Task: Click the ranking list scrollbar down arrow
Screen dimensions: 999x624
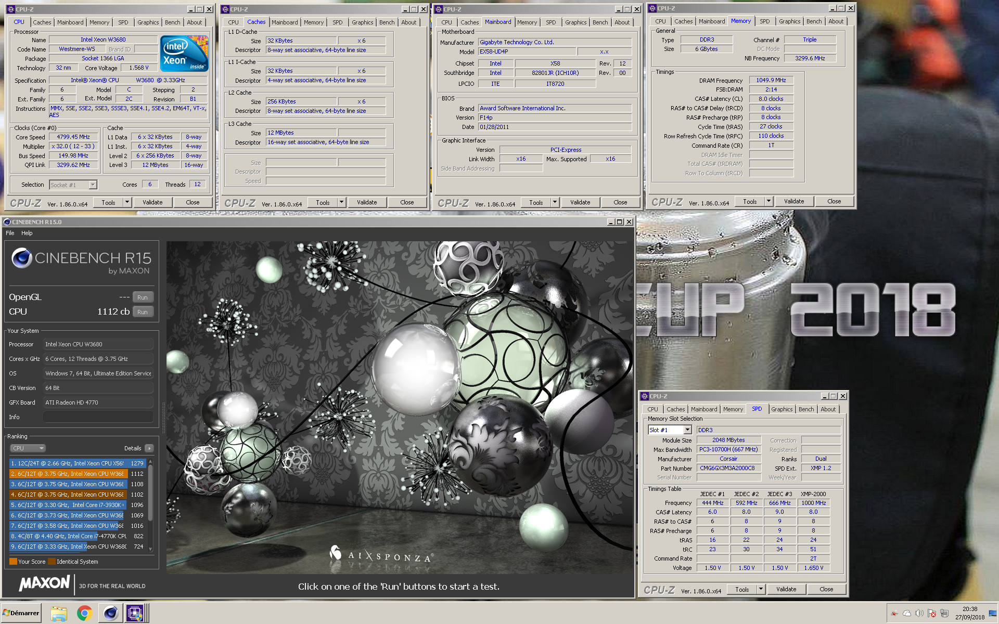Action: click(150, 549)
